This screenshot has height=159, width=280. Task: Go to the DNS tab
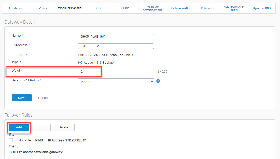pos(97,8)
